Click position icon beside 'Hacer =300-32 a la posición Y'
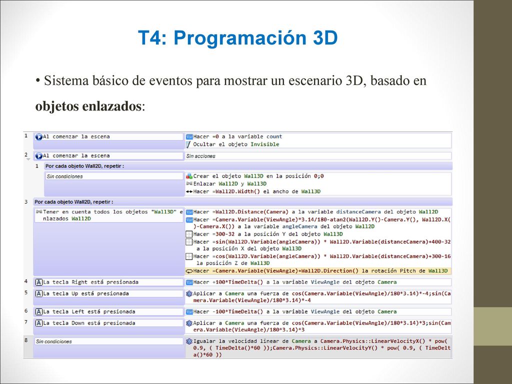This screenshot has height=384, width=512. [x=189, y=234]
